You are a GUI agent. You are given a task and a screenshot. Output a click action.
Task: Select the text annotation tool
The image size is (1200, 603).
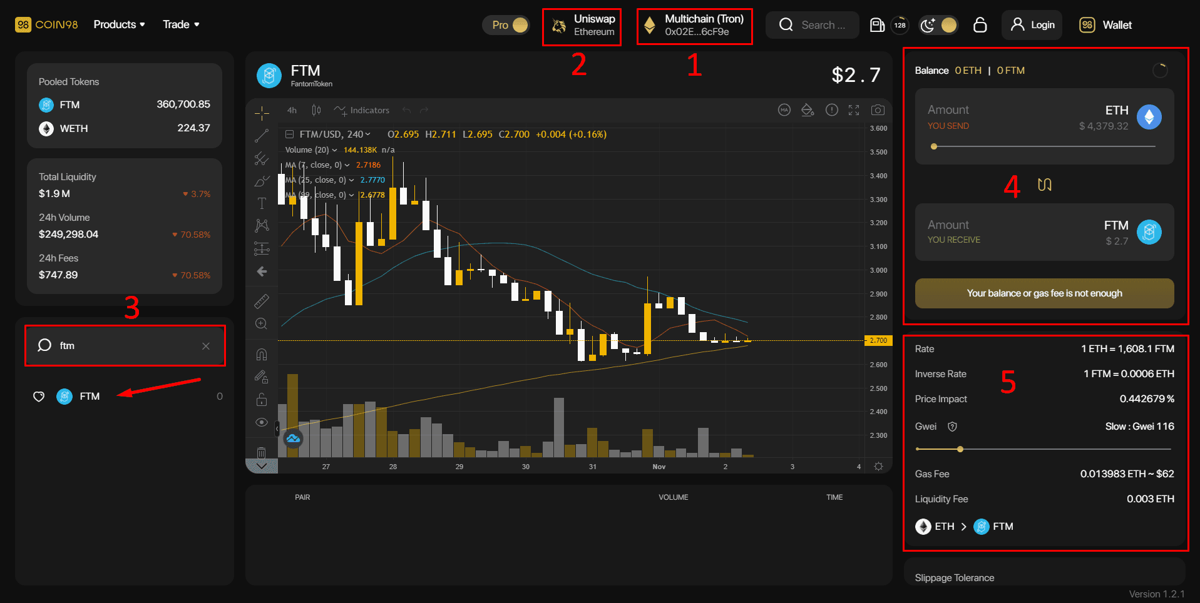pyautogui.click(x=262, y=203)
